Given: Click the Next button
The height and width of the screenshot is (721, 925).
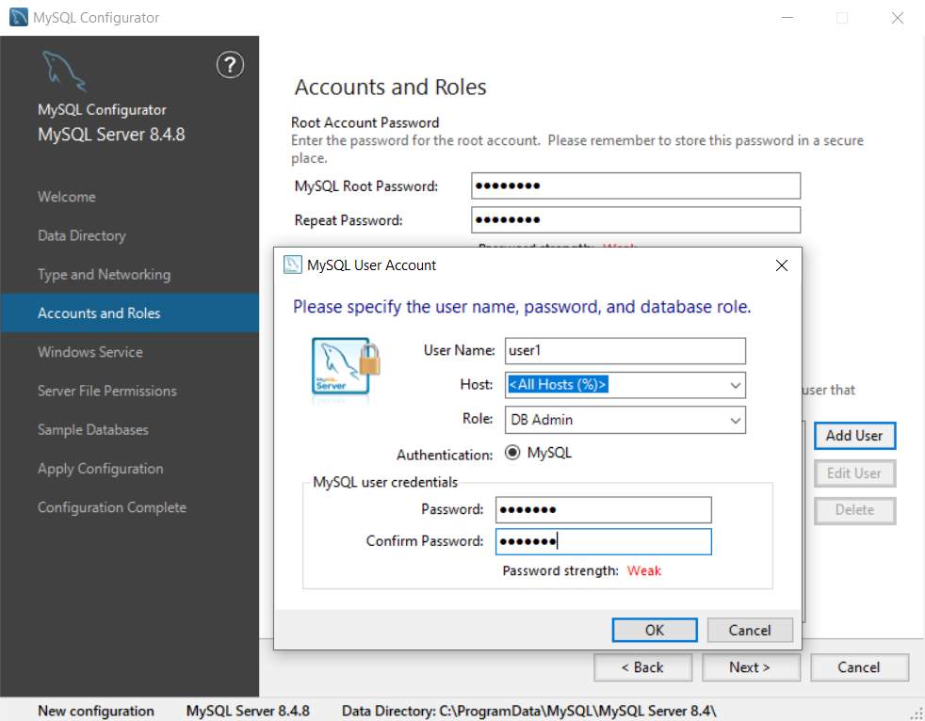Looking at the screenshot, I should pos(751,667).
